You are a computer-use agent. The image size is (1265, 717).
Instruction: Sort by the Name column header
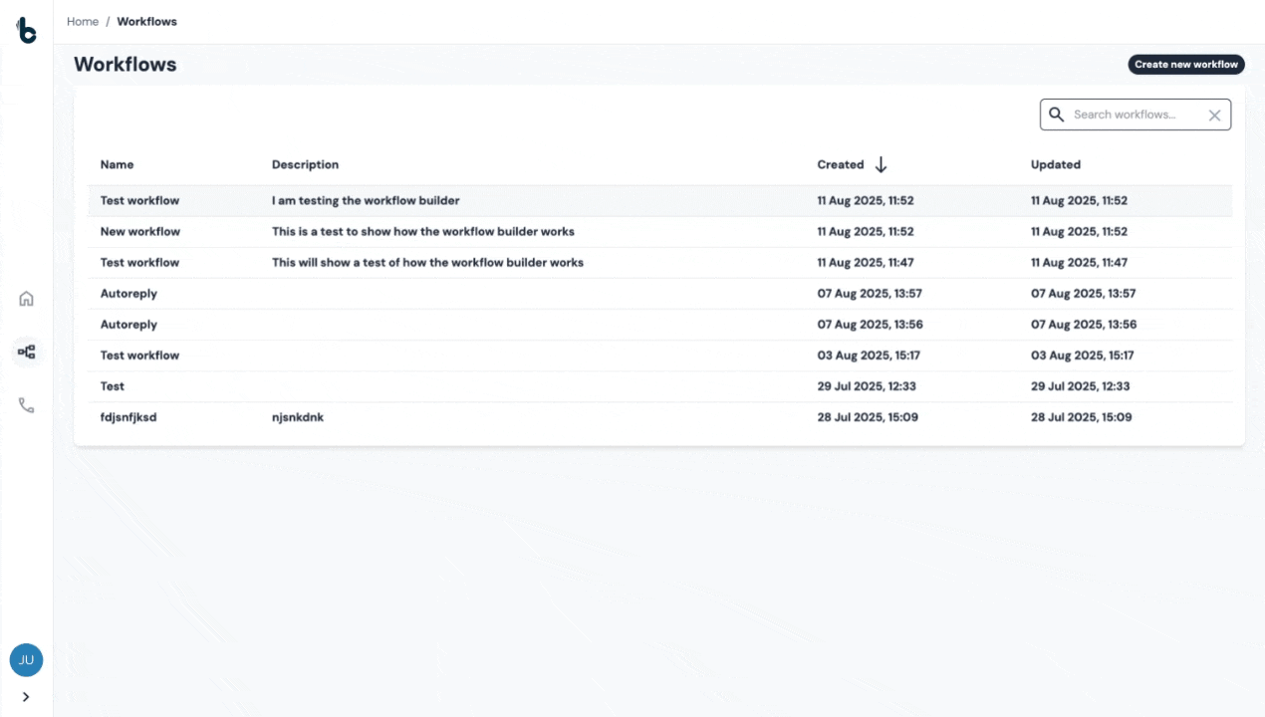117,165
